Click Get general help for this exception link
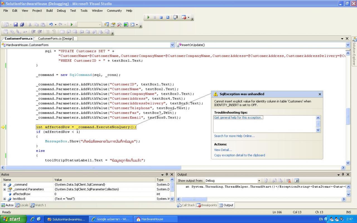Viewport: 357px width, 223px height. tap(238, 118)
